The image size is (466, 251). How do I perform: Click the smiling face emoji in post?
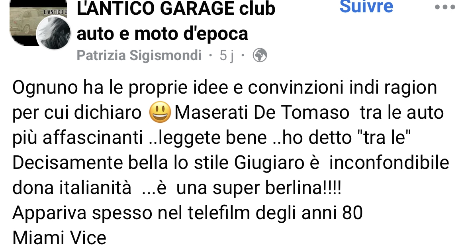160,112
